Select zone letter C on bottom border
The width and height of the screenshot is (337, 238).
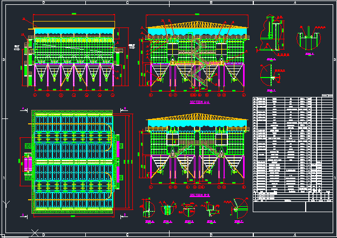tap(127, 235)
